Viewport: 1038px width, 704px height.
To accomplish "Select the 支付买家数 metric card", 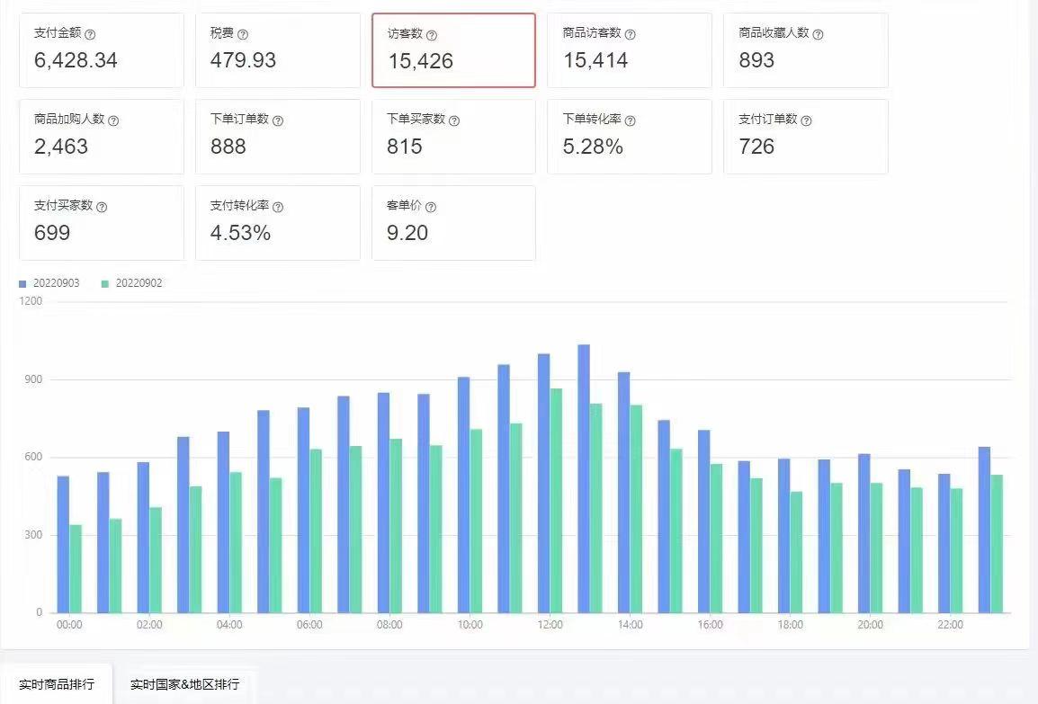I will (102, 223).
